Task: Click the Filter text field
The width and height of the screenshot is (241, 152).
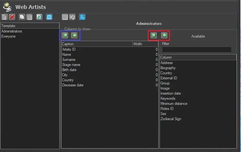Action: tap(196, 50)
